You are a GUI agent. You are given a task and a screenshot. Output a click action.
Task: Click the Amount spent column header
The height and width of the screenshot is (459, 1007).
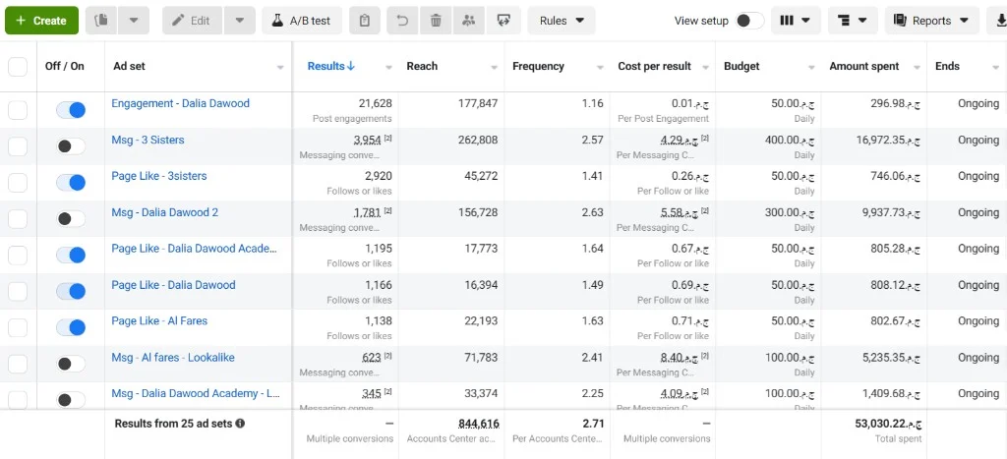point(864,66)
